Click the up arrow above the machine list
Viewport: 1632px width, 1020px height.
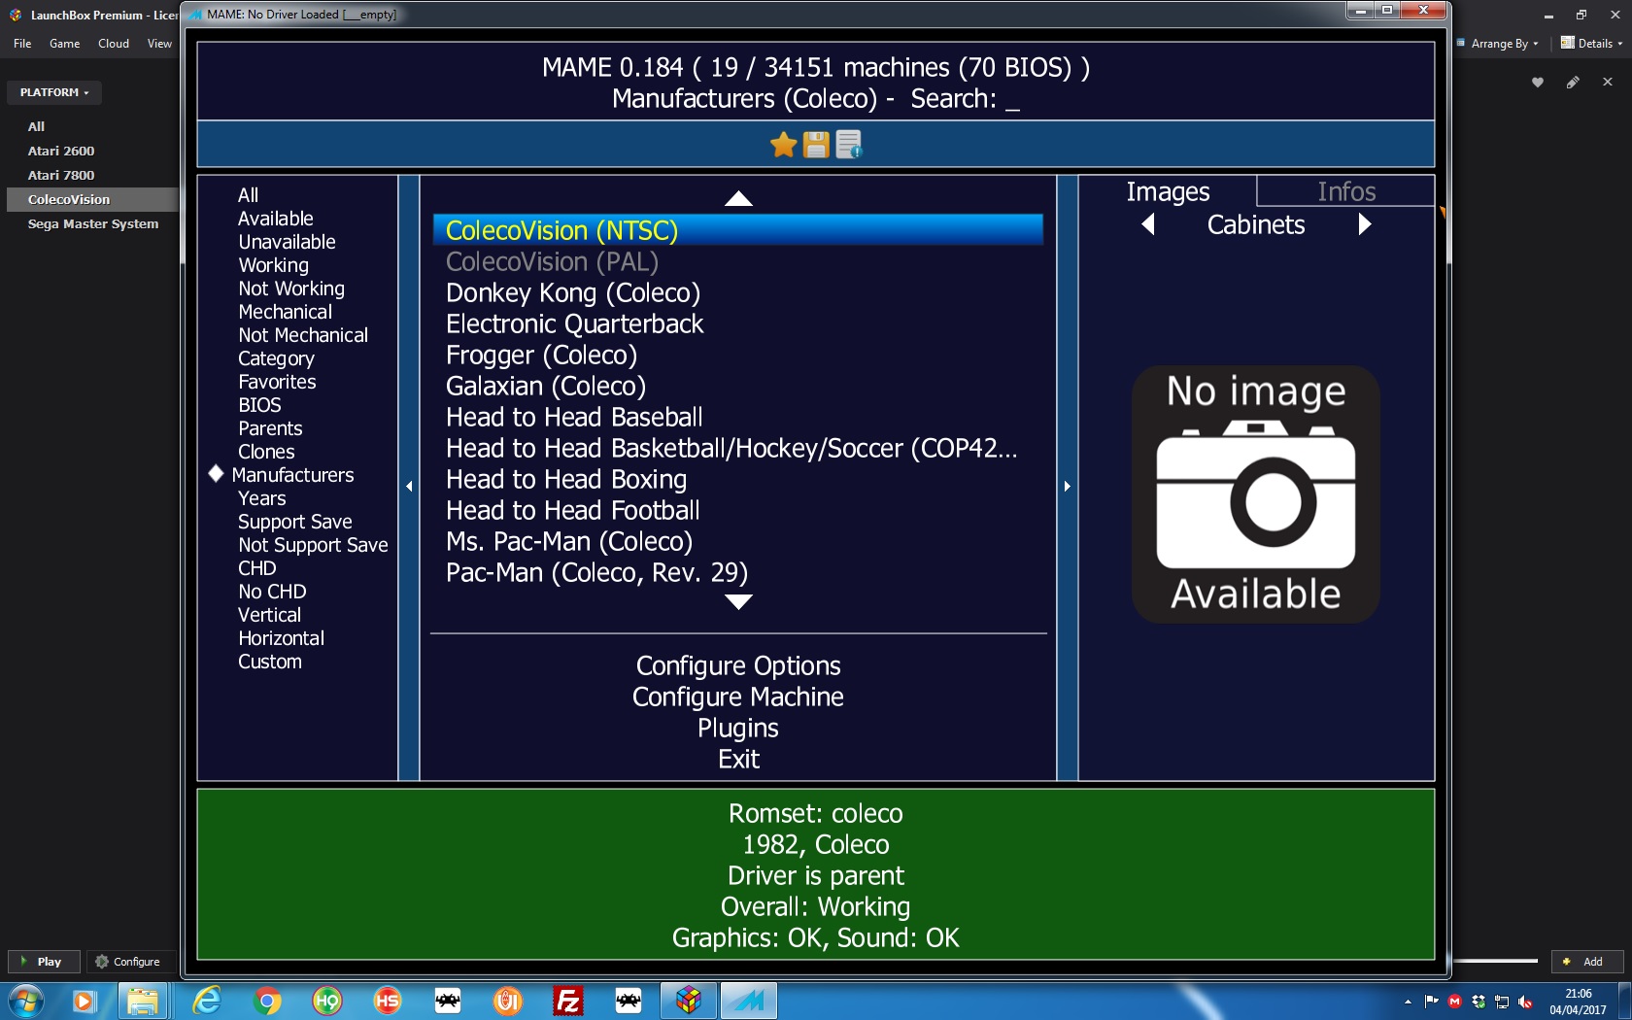click(738, 198)
